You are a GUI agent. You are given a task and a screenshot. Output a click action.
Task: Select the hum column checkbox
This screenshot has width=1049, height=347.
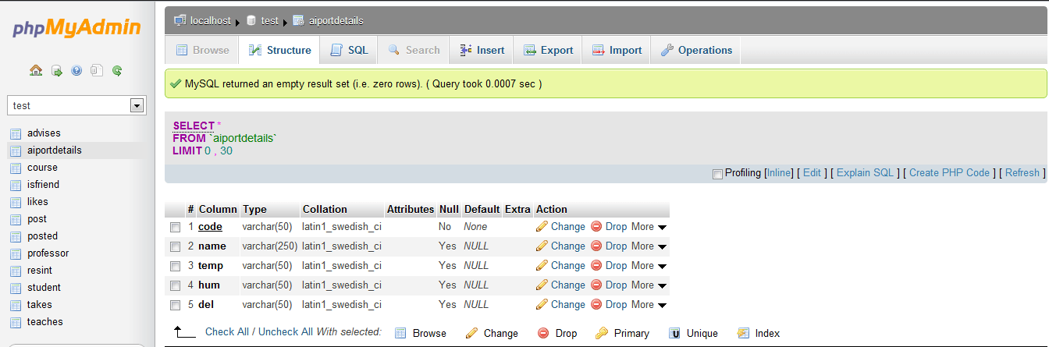pos(176,285)
